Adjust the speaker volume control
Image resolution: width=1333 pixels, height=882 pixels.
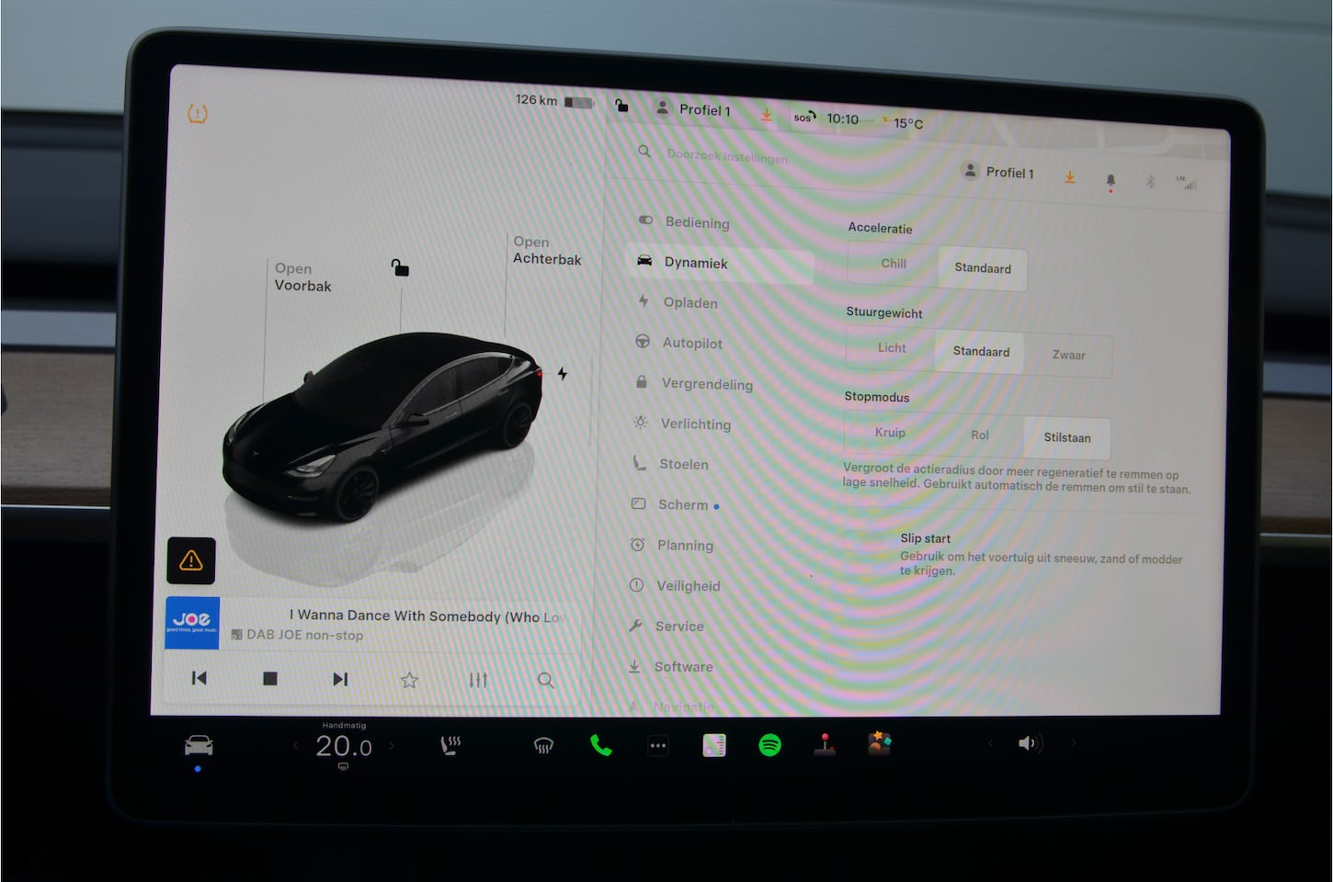click(1028, 743)
